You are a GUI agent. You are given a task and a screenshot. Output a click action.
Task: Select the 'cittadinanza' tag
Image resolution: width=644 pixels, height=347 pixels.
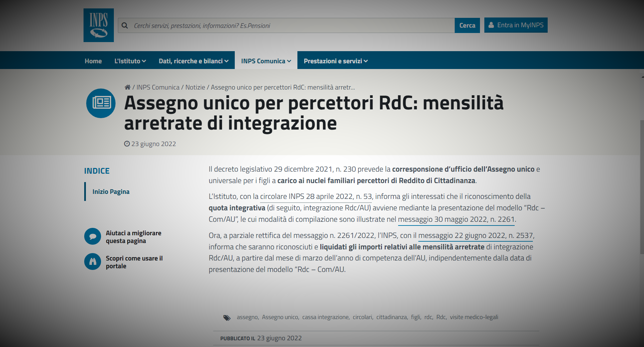pyautogui.click(x=391, y=317)
